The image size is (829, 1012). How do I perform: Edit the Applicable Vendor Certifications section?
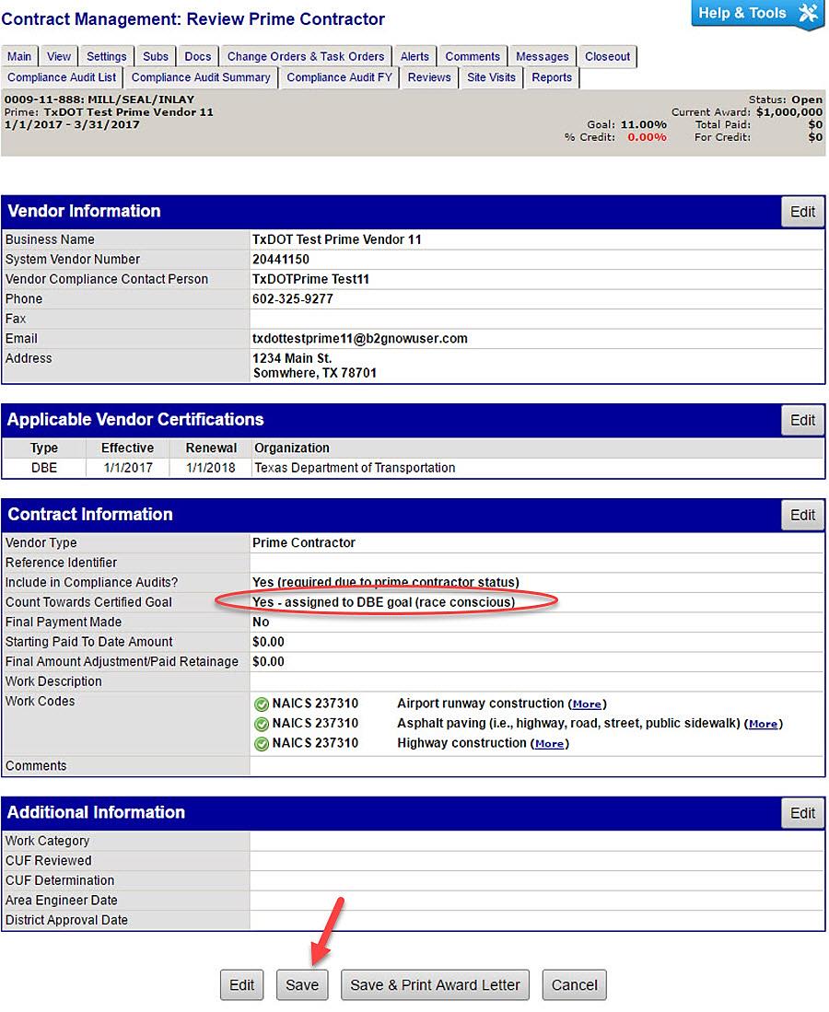point(802,420)
